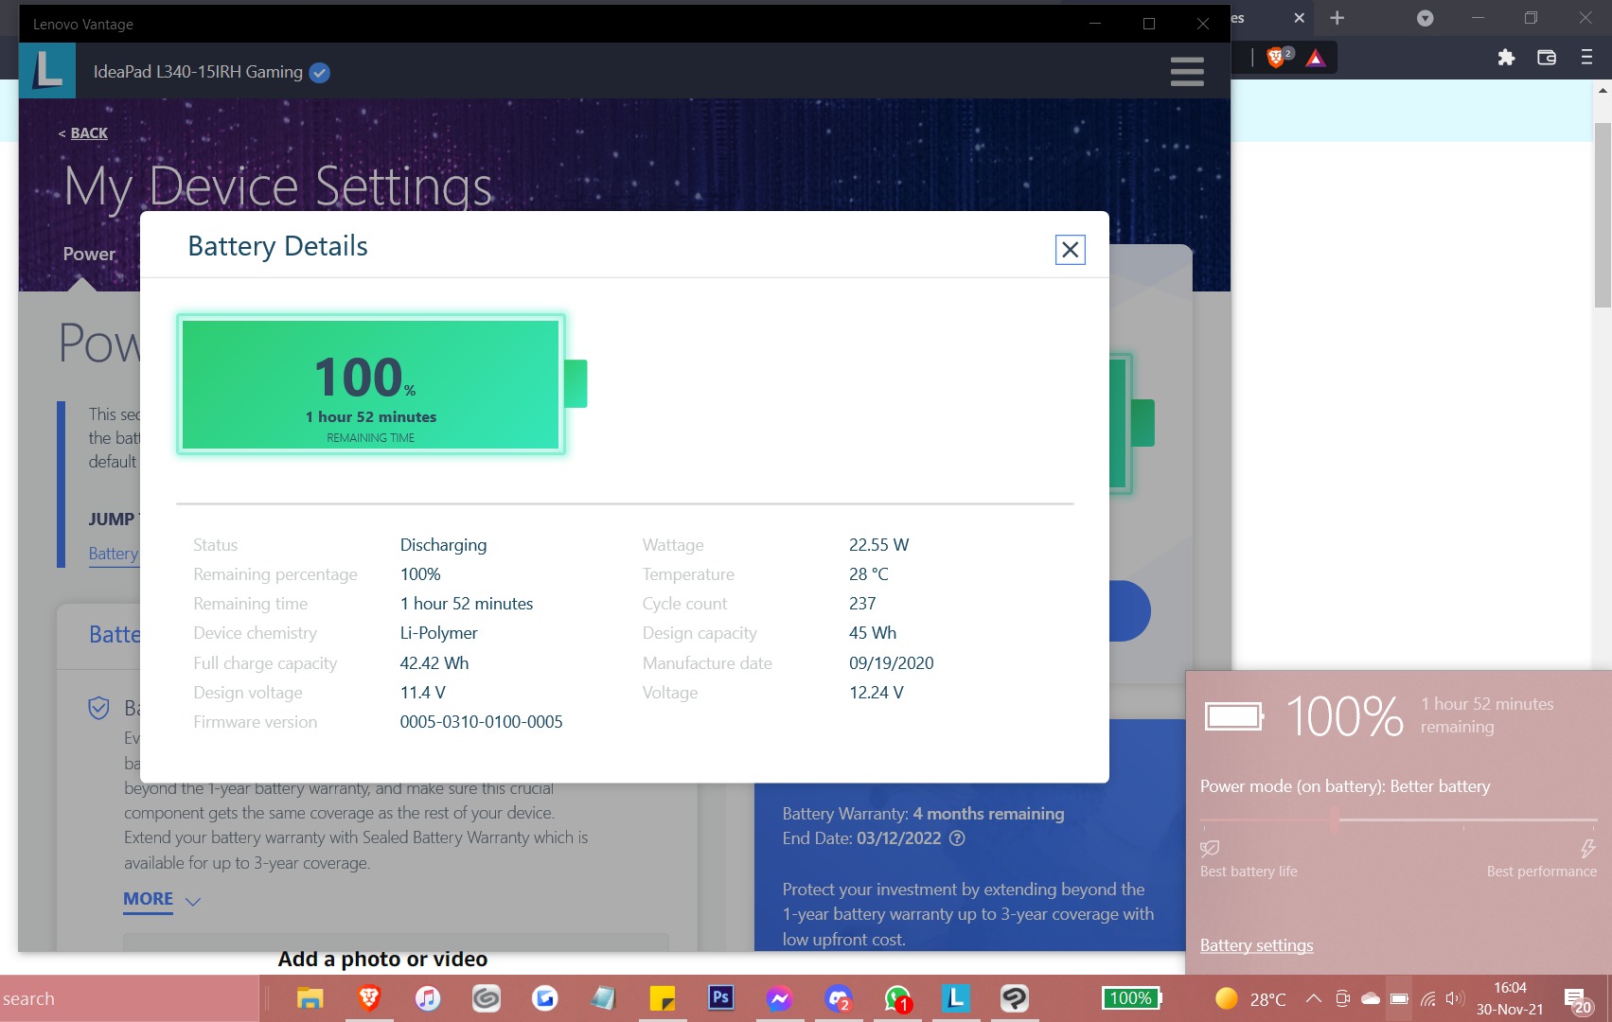This screenshot has width=1612, height=1022.
Task: Open Brave tab search dropdown
Action: click(1425, 18)
